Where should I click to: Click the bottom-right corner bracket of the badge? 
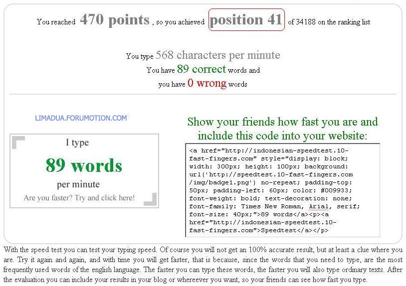coord(150,199)
